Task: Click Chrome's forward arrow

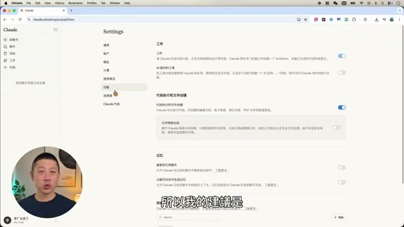Action: [x=13, y=20]
